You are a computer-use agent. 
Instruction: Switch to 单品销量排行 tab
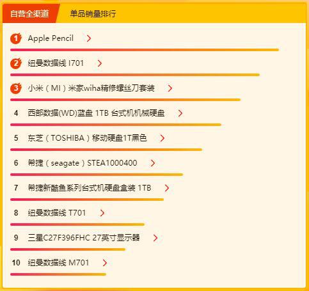[x=93, y=14]
